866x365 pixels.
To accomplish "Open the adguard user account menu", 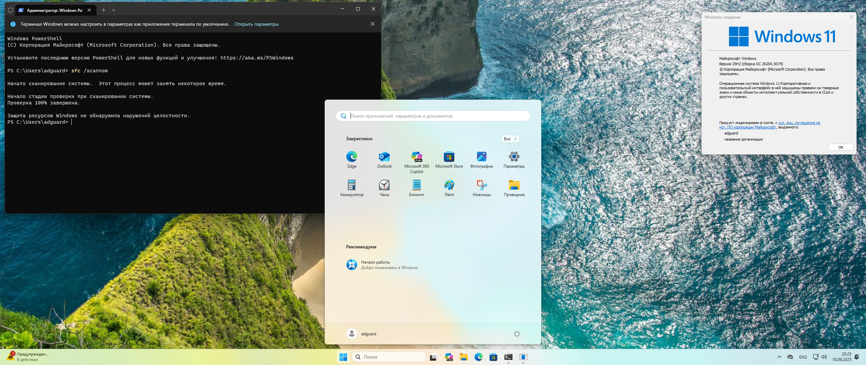I will [x=362, y=334].
